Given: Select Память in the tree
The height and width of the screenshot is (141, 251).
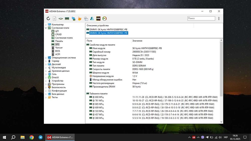Looking at the screenshot, I should coord(59,41).
